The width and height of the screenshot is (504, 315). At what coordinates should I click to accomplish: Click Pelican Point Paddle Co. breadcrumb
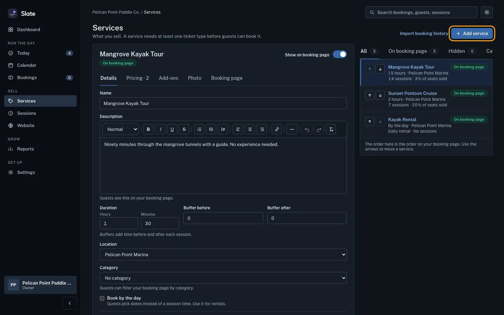116,12
